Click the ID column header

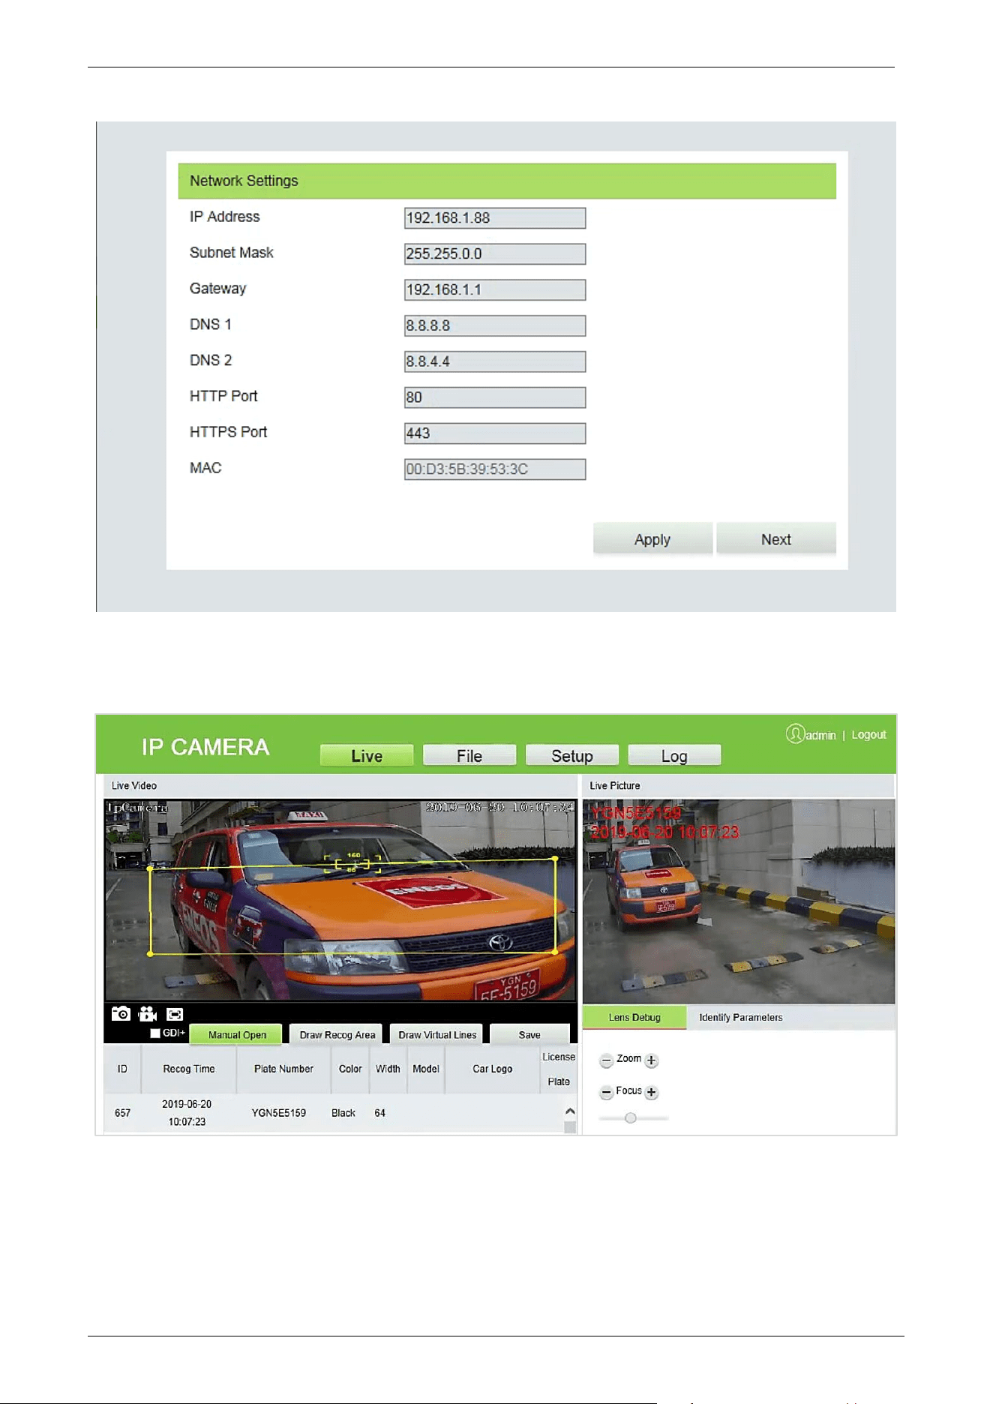[122, 1069]
